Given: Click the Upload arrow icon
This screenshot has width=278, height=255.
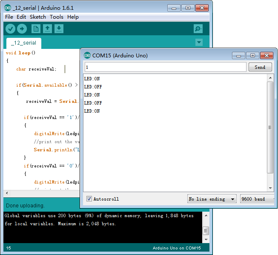Looking at the screenshot, I should coord(22,28).
